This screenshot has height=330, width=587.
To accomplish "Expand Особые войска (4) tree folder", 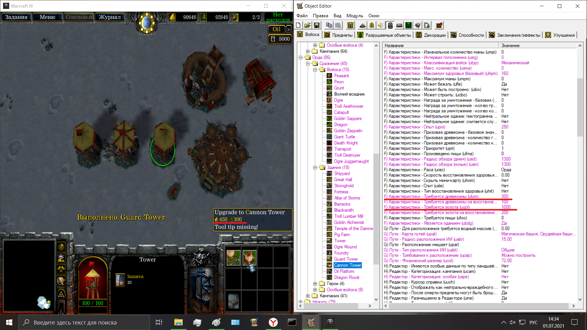I will point(315,45).
